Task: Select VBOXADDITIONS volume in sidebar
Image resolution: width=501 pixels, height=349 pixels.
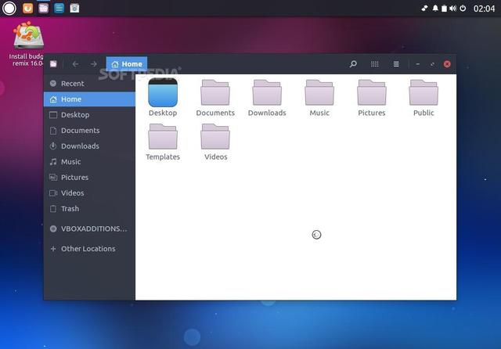Action: pos(93,229)
